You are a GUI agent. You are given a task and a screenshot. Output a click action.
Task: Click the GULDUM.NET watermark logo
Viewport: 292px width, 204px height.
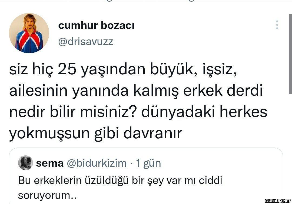point(278,201)
